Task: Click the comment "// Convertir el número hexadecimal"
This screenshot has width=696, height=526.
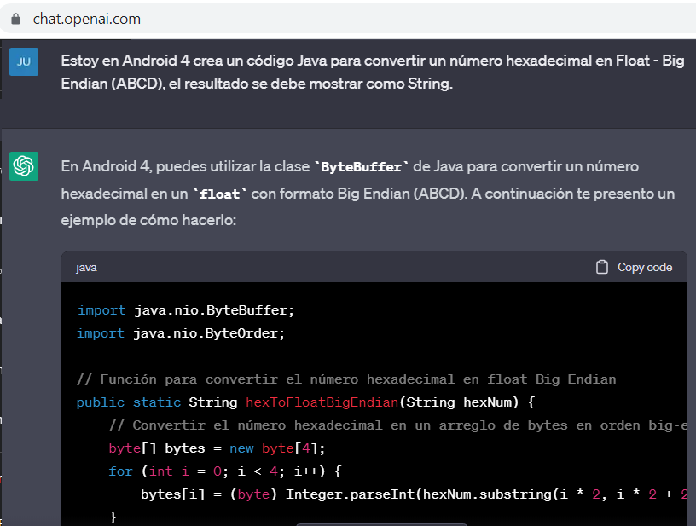Action: pyautogui.click(x=398, y=425)
